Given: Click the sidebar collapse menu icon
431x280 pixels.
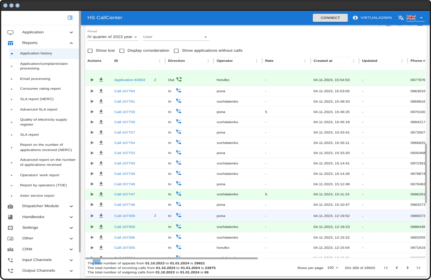Looking at the screenshot, I should tap(70, 18).
